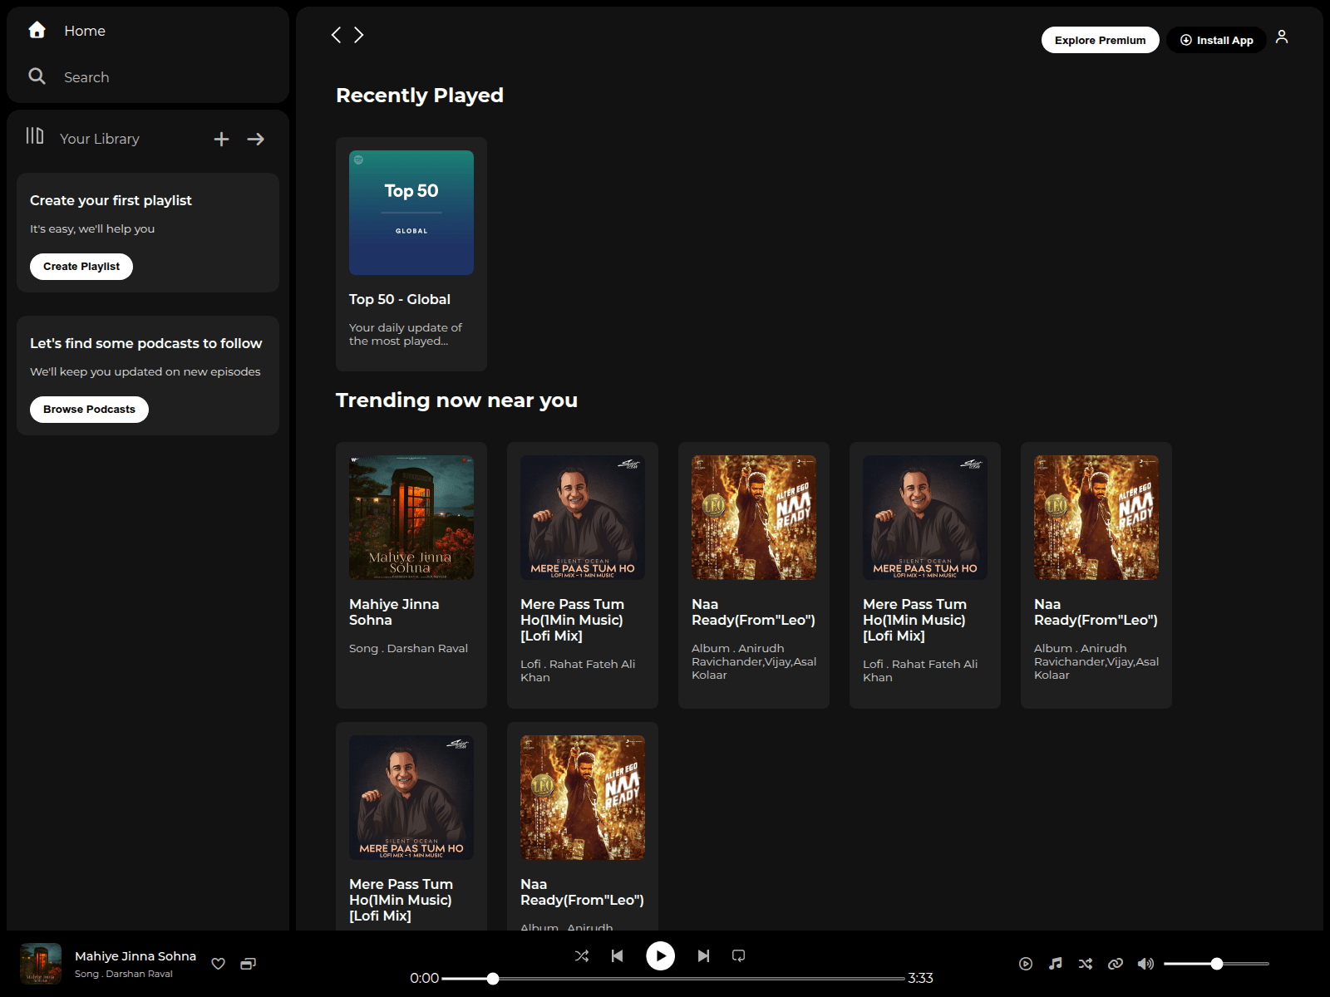Click 'Create your first playlist' text
Viewport: 1330px width, 997px height.
(x=111, y=200)
